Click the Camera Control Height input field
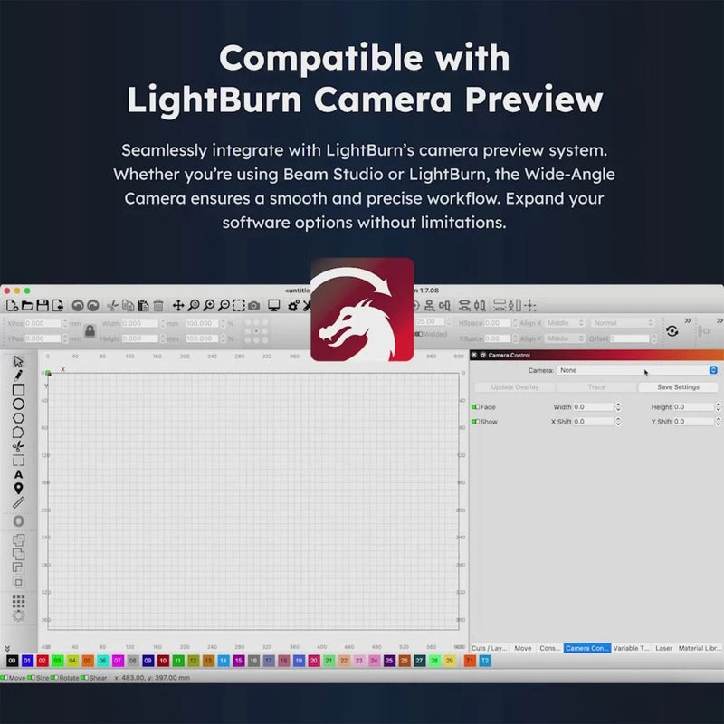724x724 pixels. (693, 406)
